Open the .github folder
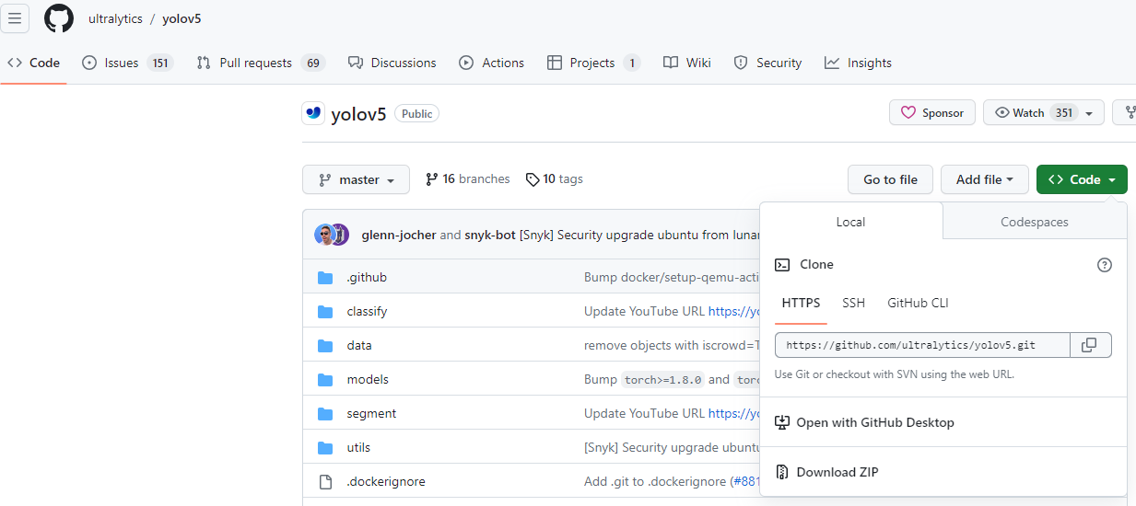Screen dimensions: 1136x506 click(x=367, y=277)
